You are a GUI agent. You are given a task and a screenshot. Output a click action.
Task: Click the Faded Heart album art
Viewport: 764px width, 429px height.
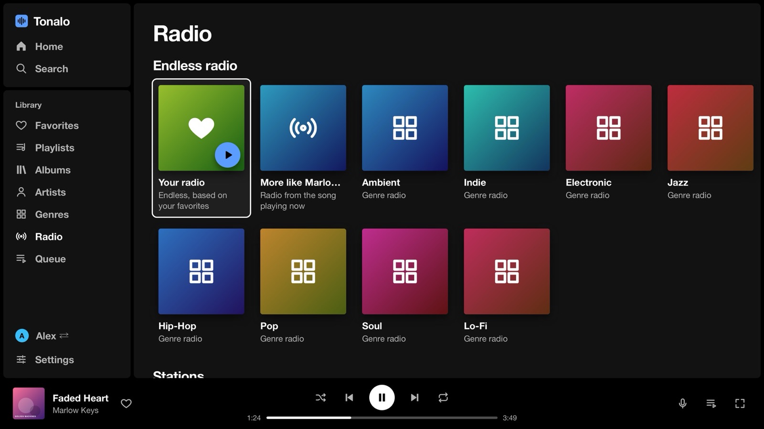pos(29,403)
